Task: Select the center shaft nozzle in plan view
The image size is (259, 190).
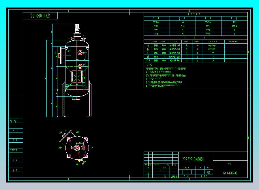Action: [77, 148]
